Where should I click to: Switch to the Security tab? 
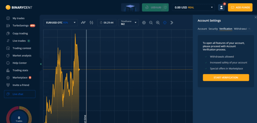pos(213,29)
